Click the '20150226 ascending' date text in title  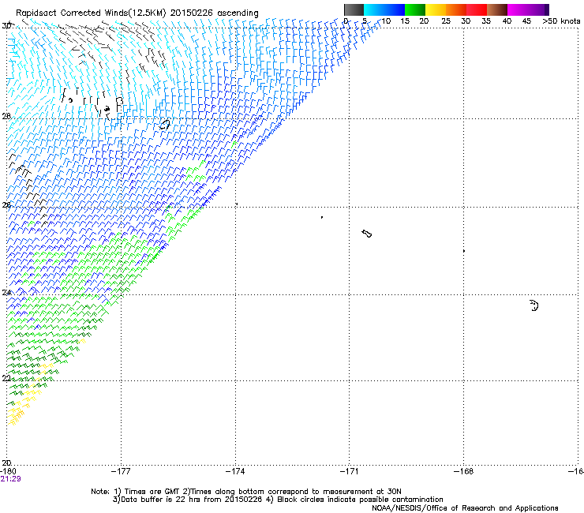214,13
